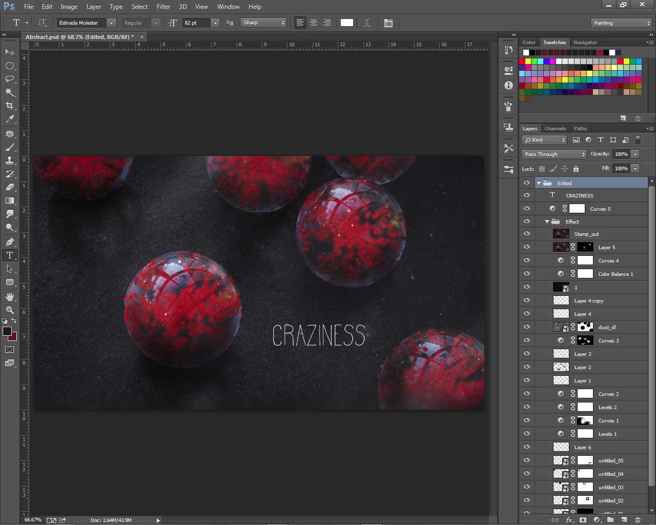Close the Abstract.psd document tab

(142, 36)
